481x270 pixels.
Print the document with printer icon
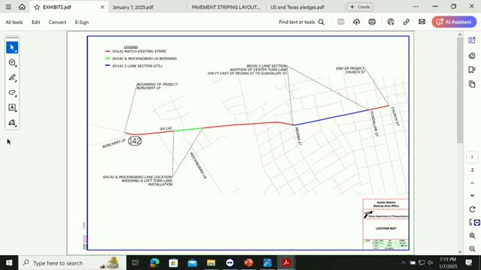tap(372, 22)
